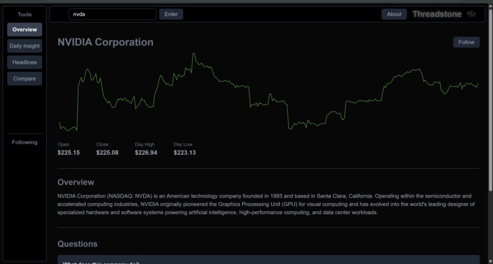This screenshot has height=264, width=493.
Task: Click the NVIDIA company description paragraph
Action: [x=266, y=204]
